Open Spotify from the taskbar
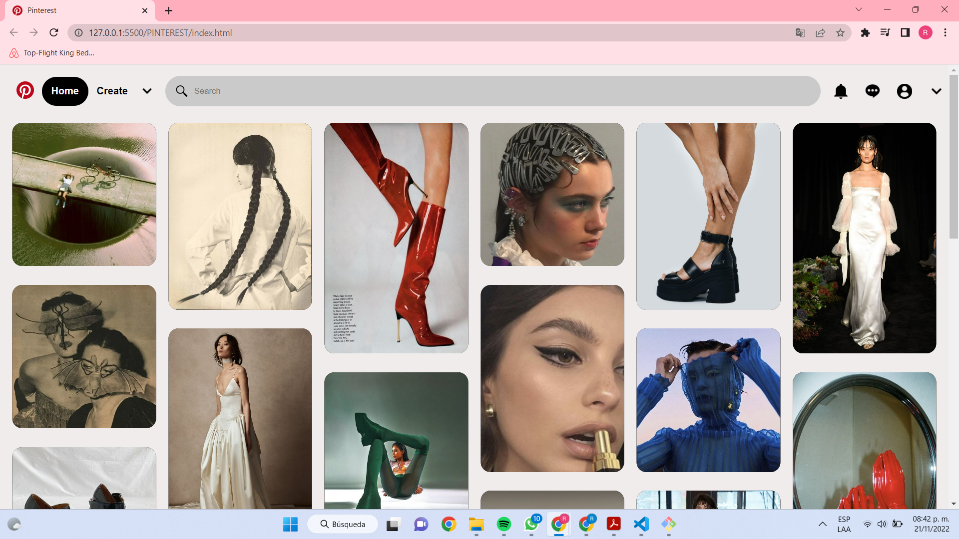Screen dimensions: 959x539 tap(504, 524)
